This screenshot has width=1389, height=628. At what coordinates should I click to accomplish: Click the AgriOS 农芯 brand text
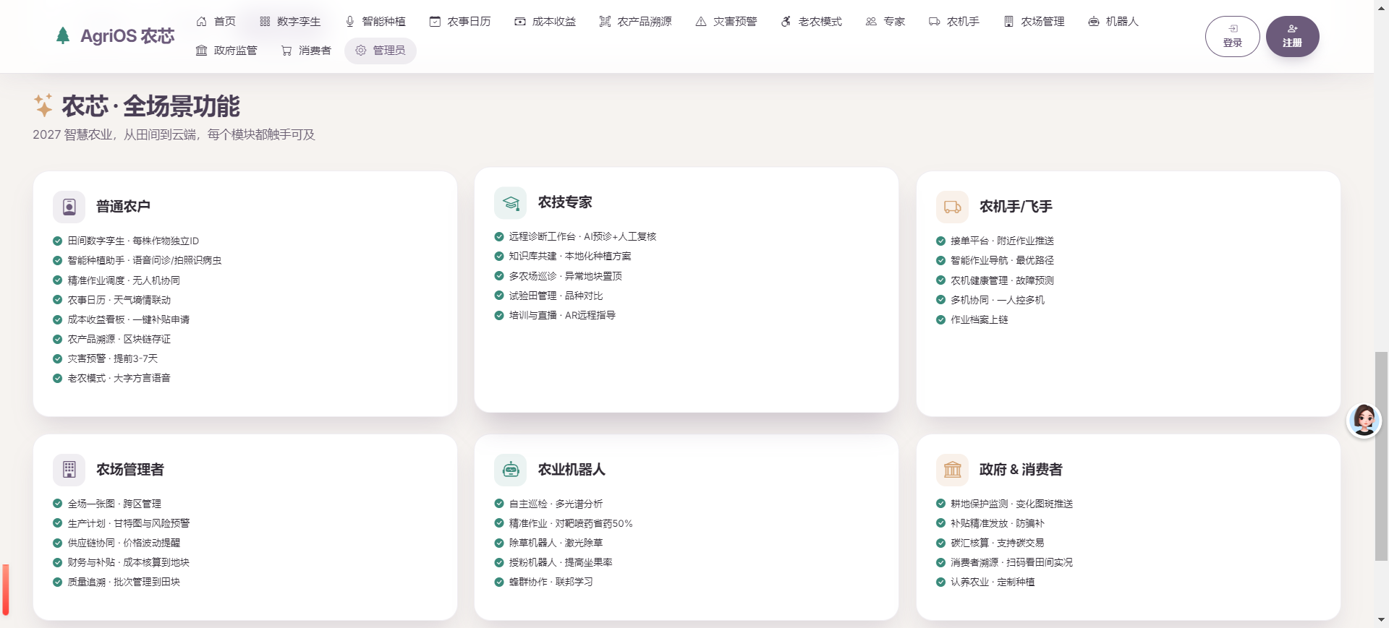point(127,35)
